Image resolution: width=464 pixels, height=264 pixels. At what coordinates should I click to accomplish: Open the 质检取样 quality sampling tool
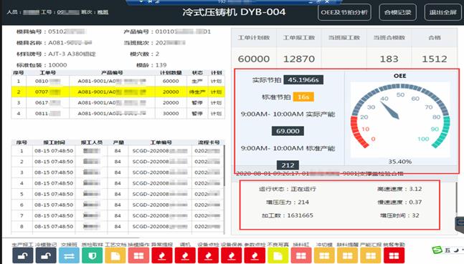(x=92, y=255)
